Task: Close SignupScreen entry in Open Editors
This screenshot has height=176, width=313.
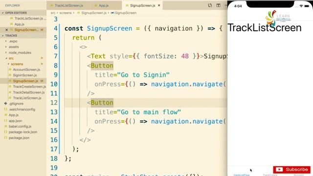Action: pyautogui.click(x=6, y=30)
